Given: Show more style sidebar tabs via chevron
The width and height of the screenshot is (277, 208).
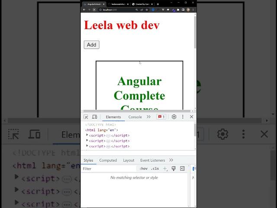Looking at the screenshot, I should click(171, 160).
